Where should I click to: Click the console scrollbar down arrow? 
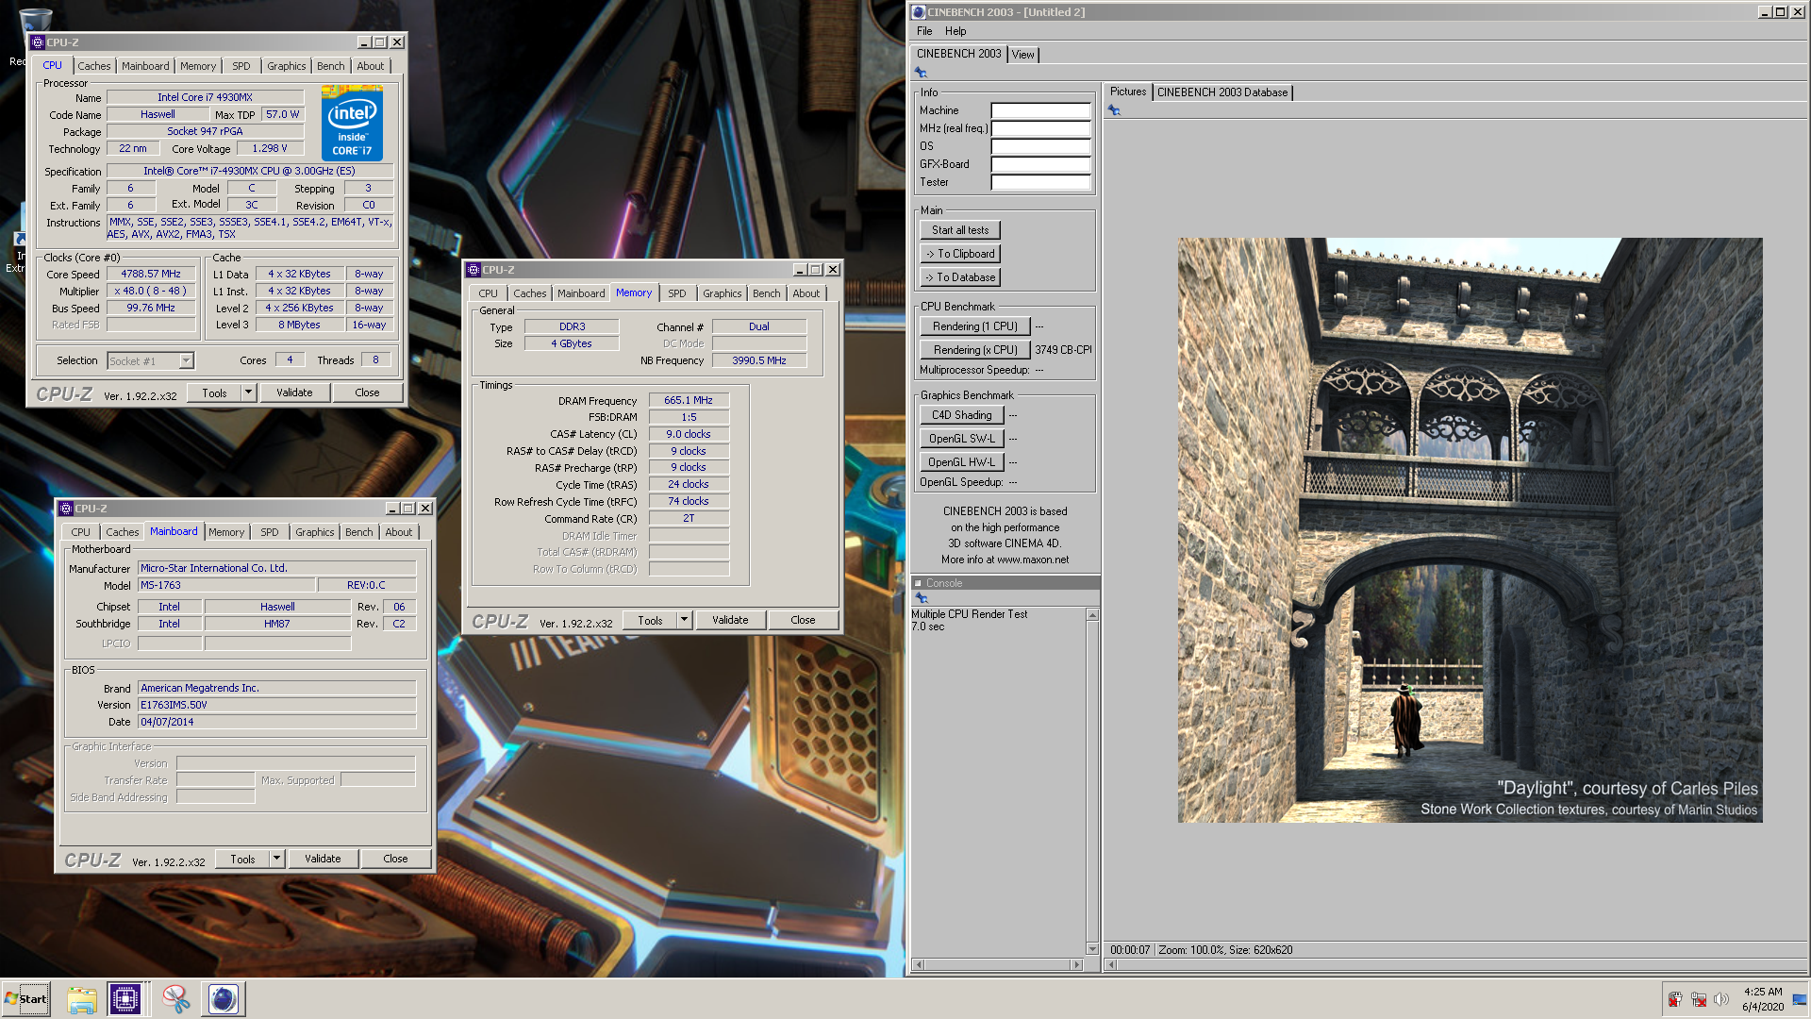pyautogui.click(x=1092, y=949)
